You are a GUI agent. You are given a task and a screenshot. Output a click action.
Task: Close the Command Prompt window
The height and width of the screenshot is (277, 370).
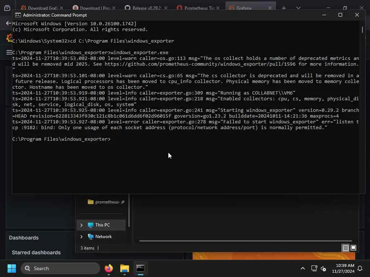tap(357, 15)
